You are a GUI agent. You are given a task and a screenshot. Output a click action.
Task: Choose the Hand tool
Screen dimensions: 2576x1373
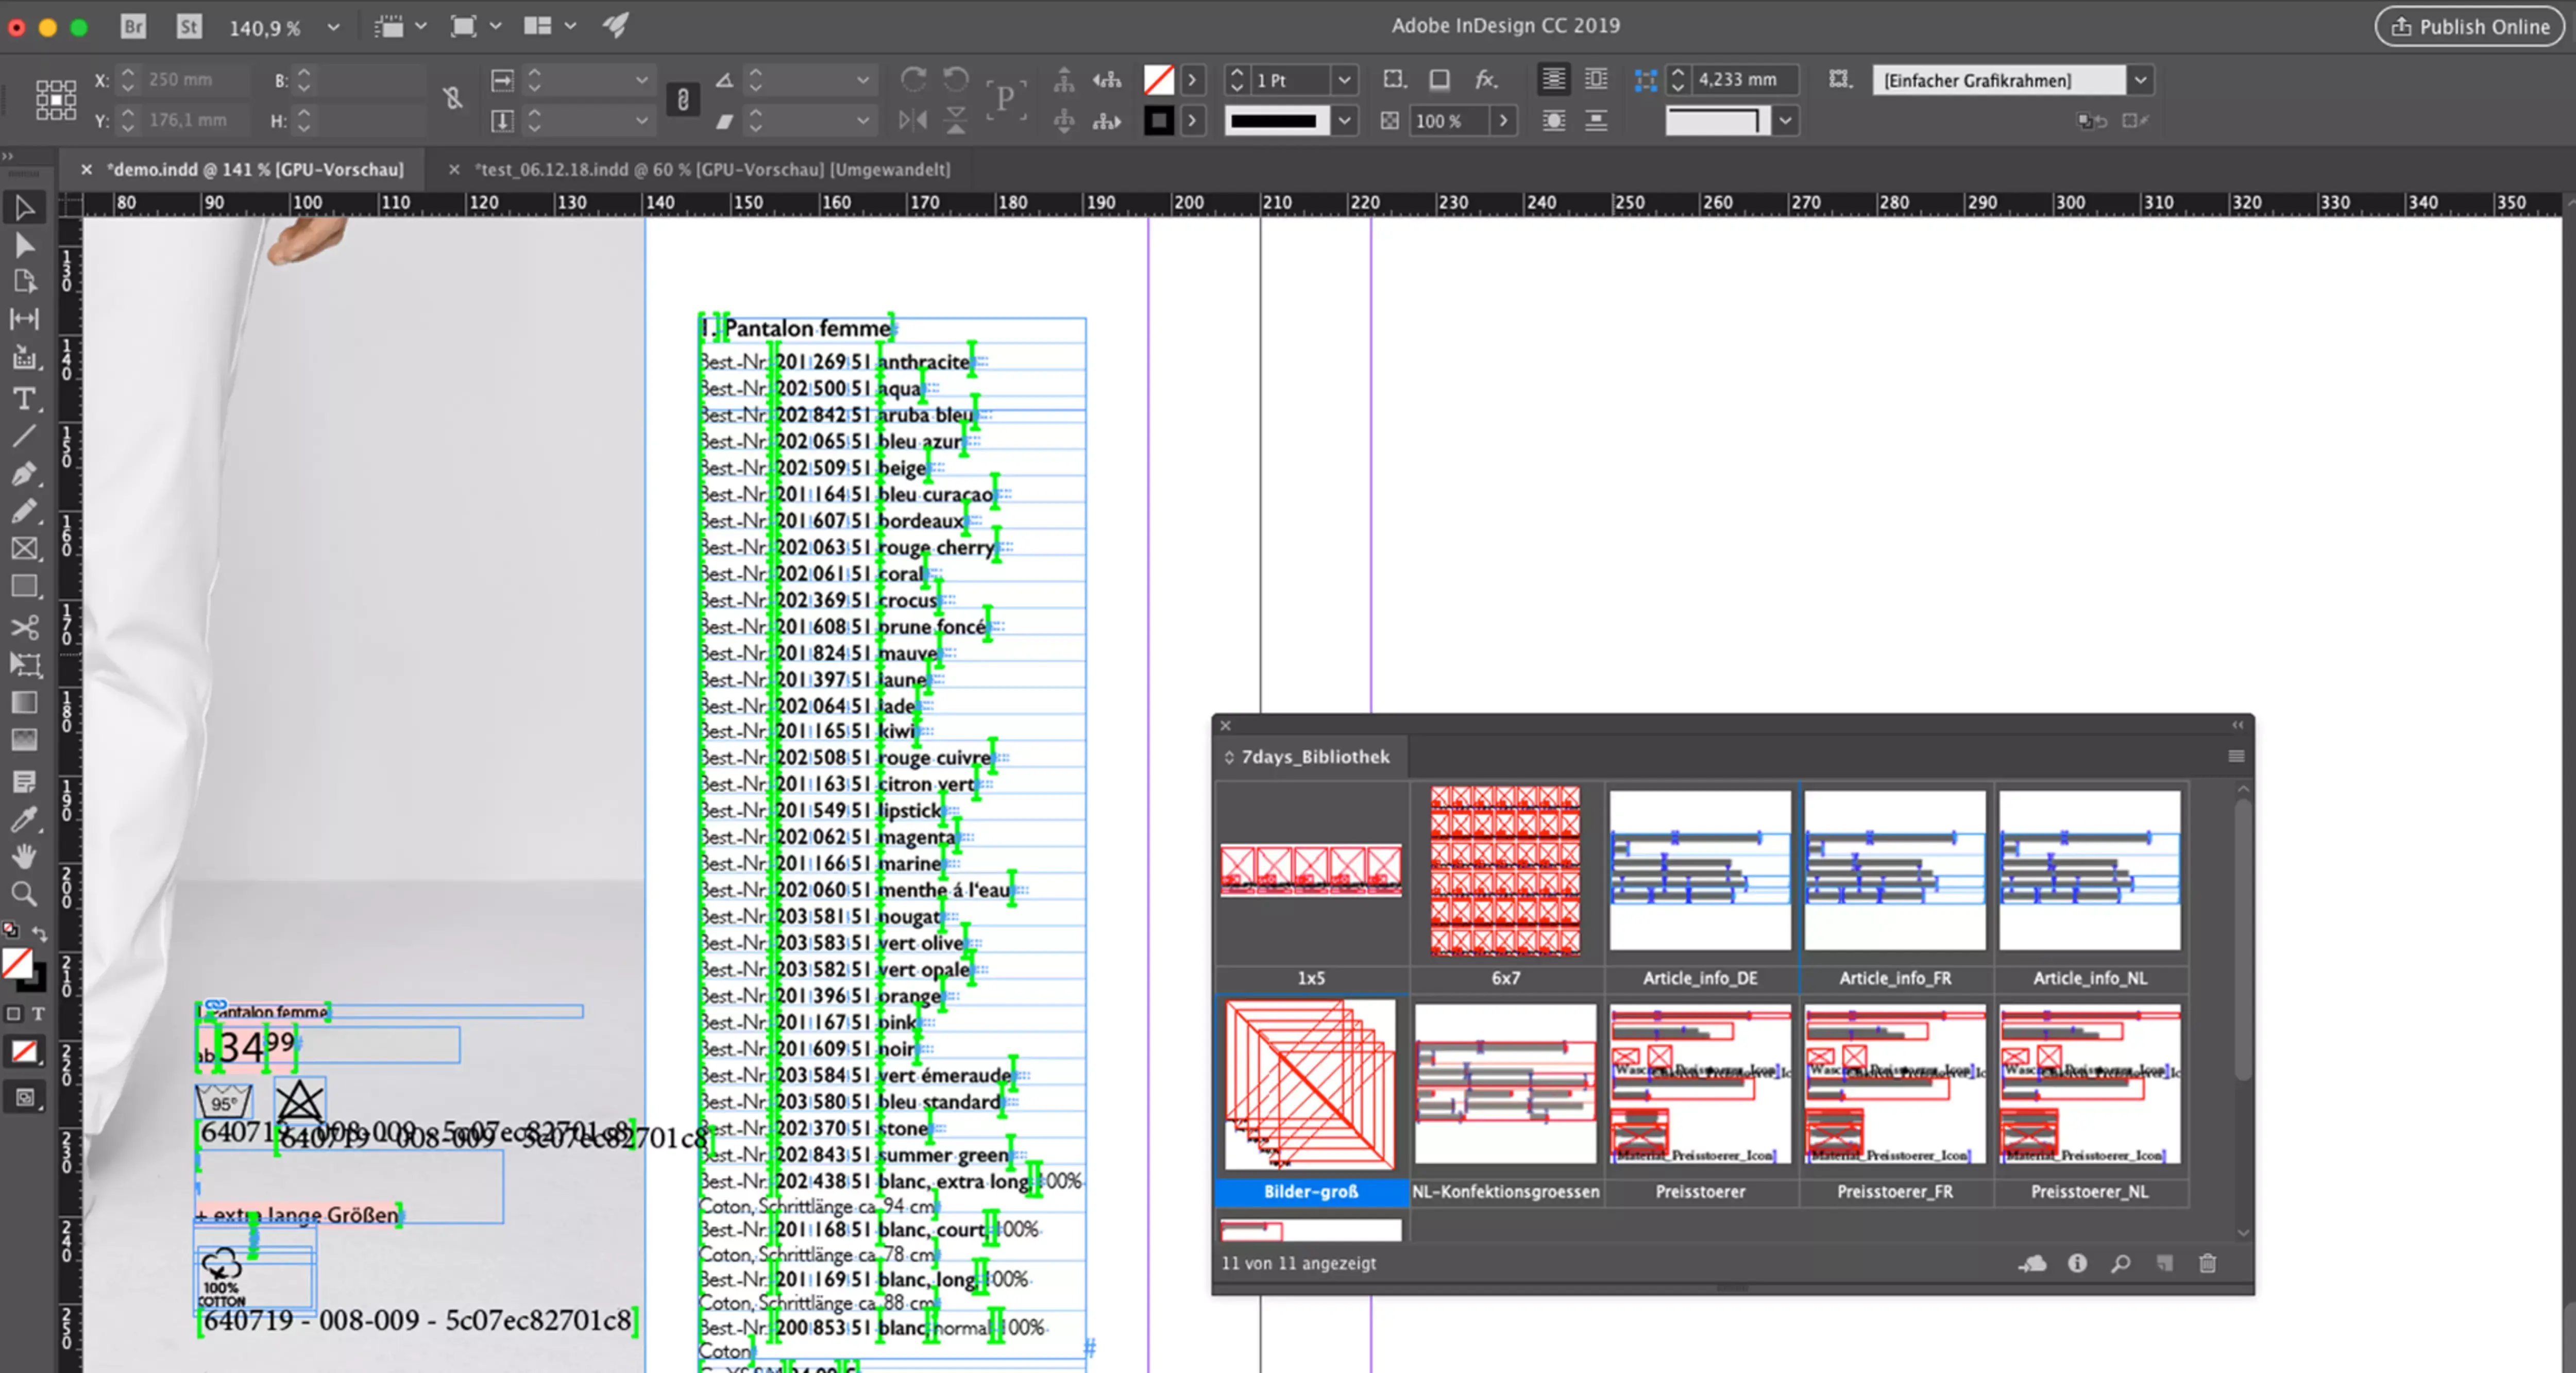click(24, 857)
